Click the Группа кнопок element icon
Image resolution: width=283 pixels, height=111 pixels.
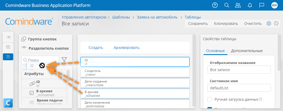pyautogui.click(x=24, y=39)
